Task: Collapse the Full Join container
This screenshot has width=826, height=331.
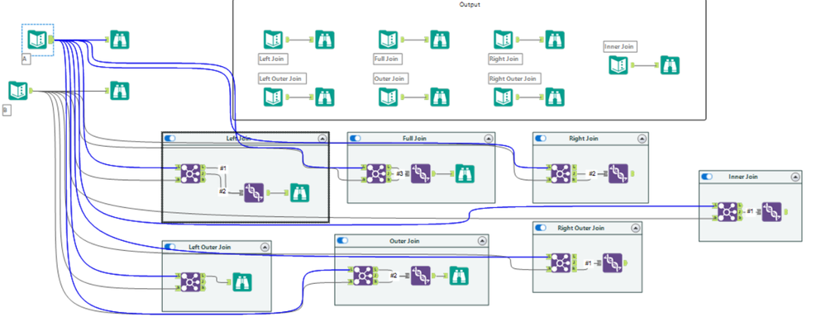Action: [489, 138]
